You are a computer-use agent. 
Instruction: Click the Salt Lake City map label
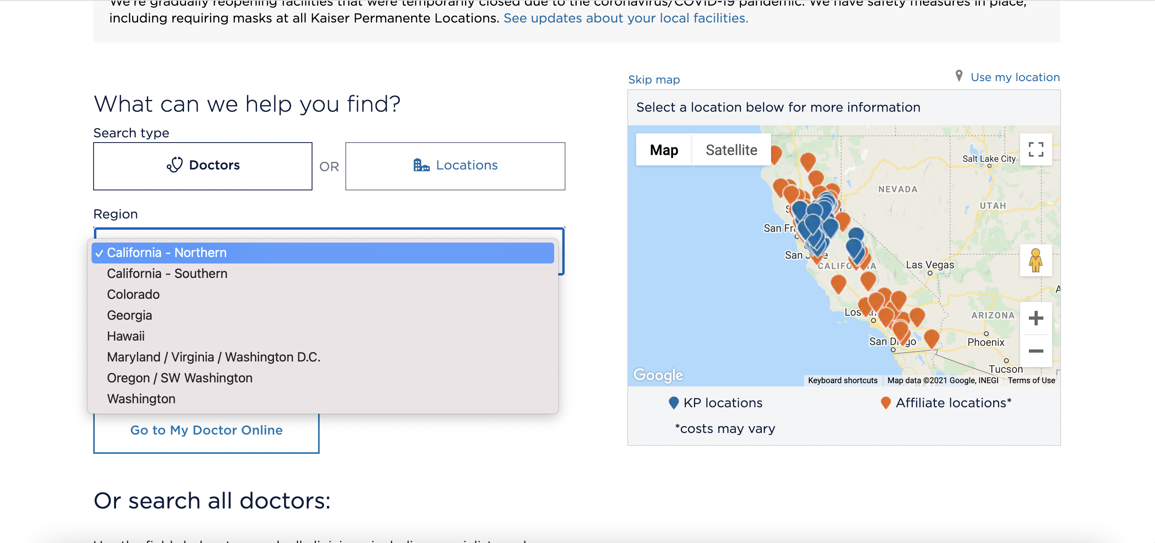[989, 159]
